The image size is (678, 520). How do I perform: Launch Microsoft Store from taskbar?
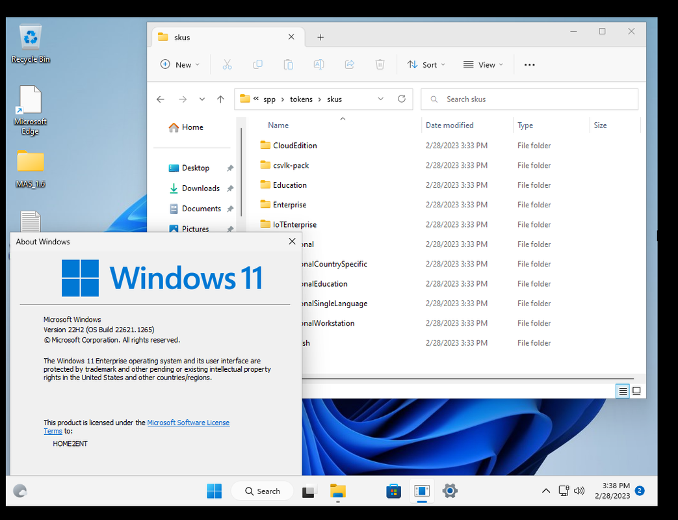point(393,491)
